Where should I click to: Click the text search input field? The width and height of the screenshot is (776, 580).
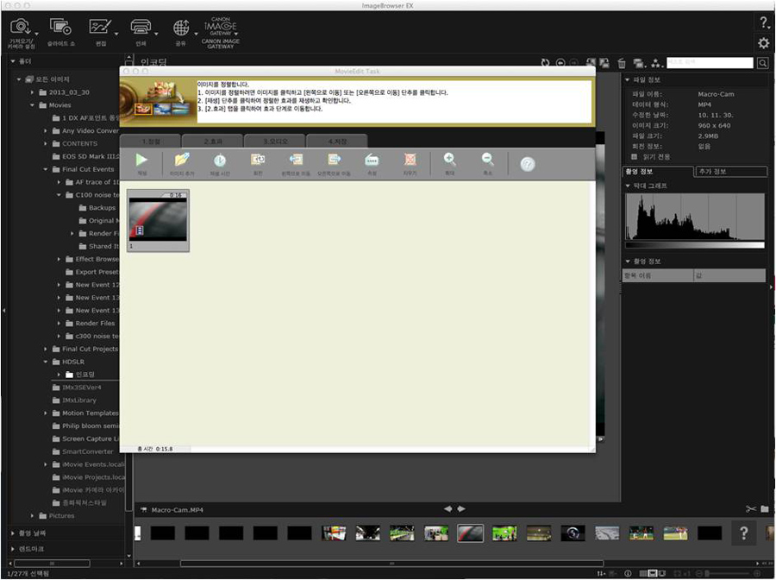[710, 63]
